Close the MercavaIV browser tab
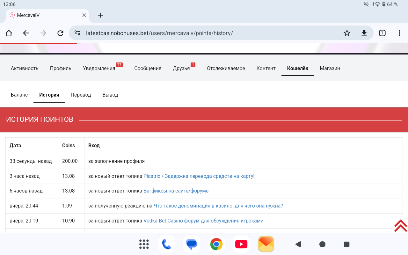 [x=84, y=15]
